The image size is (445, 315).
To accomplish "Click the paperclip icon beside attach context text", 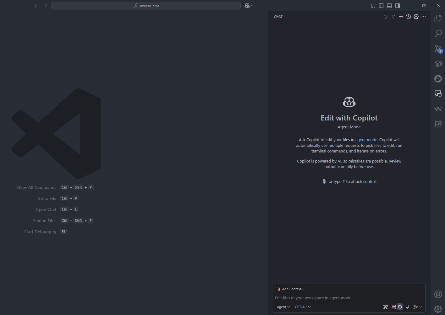I will pyautogui.click(x=324, y=181).
